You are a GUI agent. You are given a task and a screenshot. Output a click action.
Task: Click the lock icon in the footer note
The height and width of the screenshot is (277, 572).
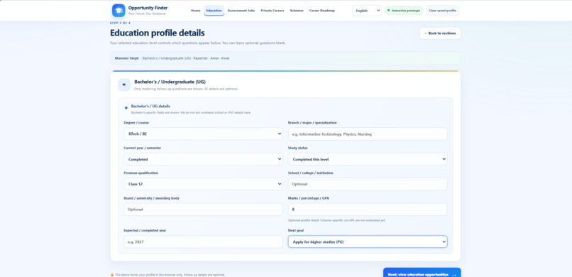[112, 275]
